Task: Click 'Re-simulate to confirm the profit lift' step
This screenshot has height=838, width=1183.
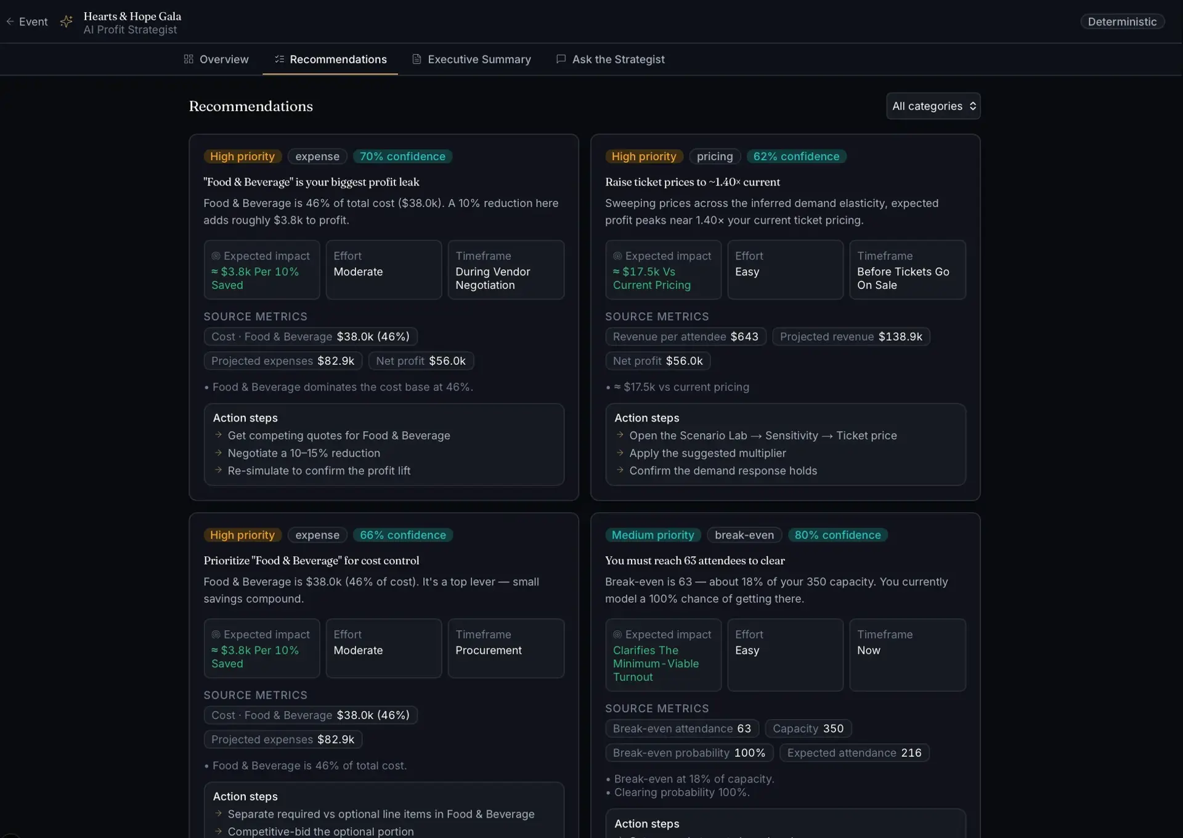Action: 319,471
